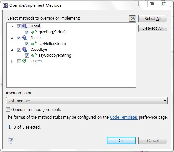The width and height of the screenshot is (174, 152).
Task: Uncheck the IGoodbye checkbox
Action: tap(19, 49)
